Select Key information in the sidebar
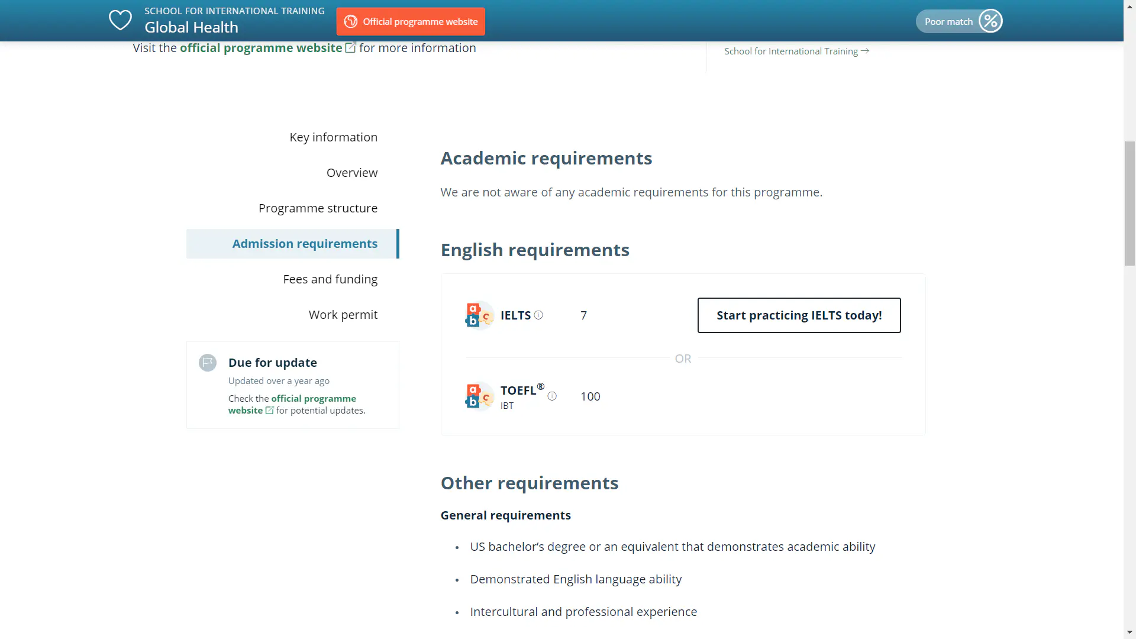Viewport: 1136px width, 639px height. click(x=333, y=137)
